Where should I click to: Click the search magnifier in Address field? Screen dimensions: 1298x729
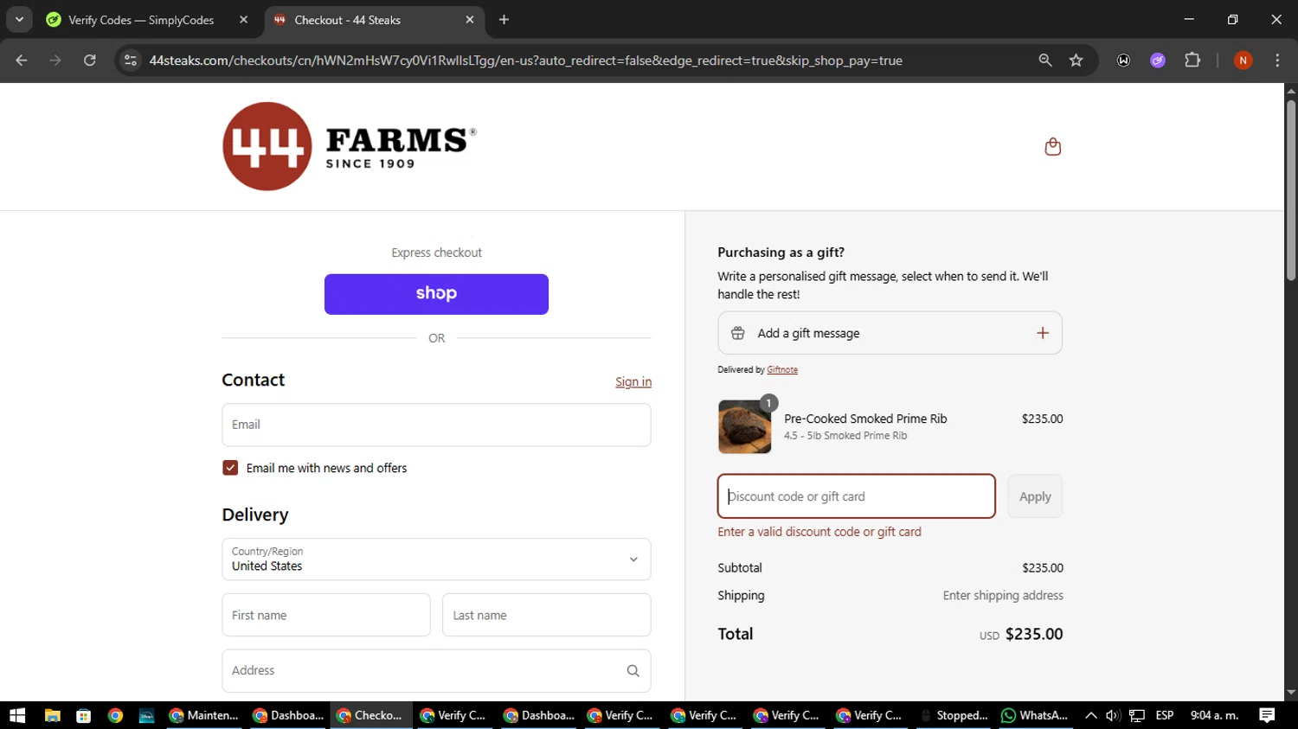(x=633, y=671)
